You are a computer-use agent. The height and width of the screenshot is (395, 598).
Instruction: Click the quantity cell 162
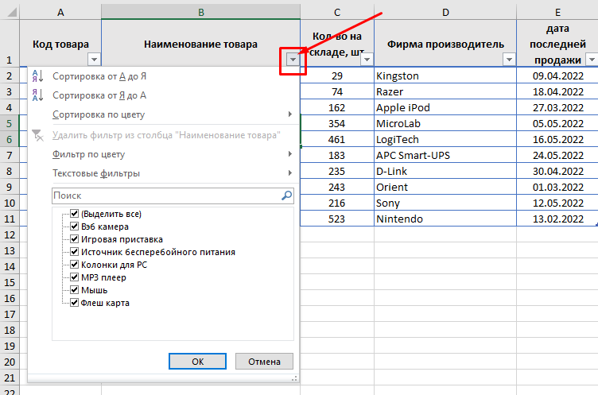(337, 107)
